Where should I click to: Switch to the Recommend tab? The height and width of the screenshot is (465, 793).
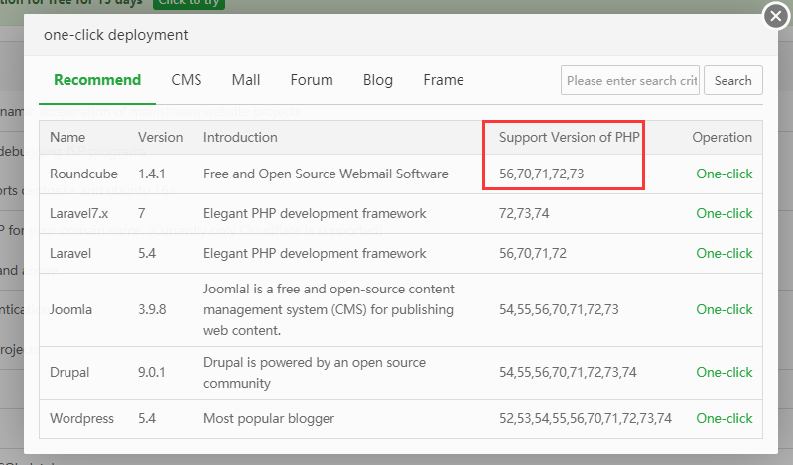coord(97,80)
